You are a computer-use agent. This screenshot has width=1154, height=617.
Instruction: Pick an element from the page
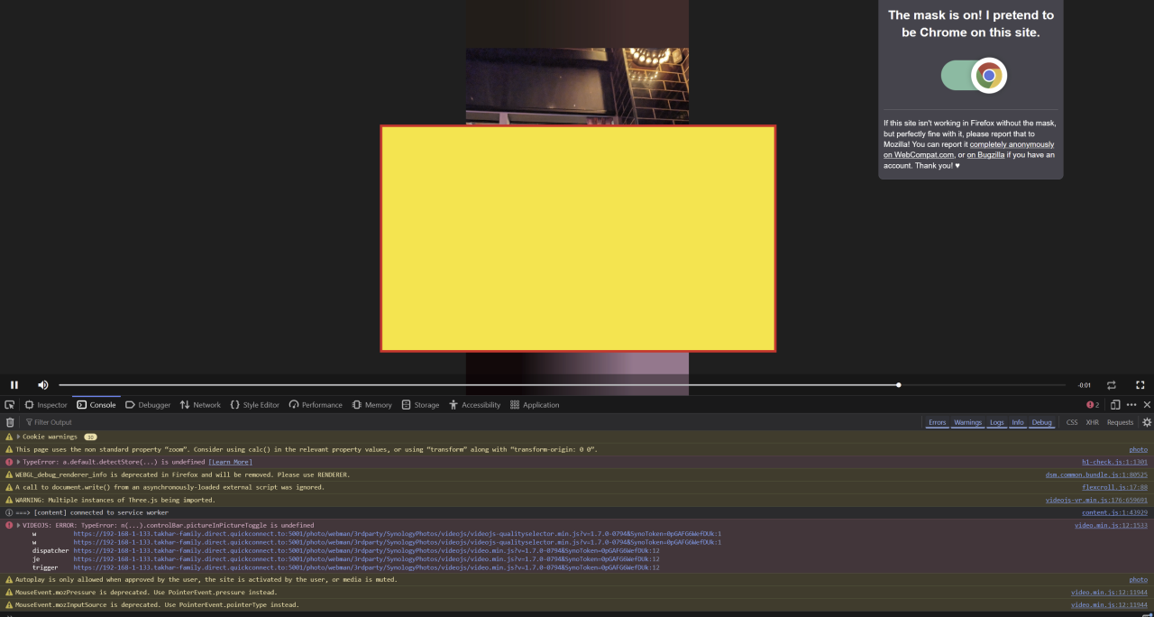point(10,405)
